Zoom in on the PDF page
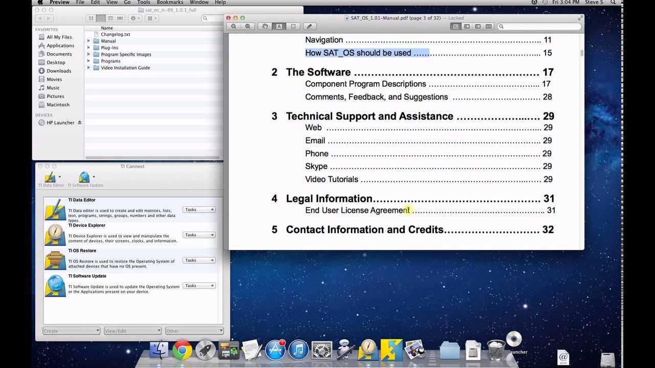The width and height of the screenshot is (655, 368). point(248,27)
